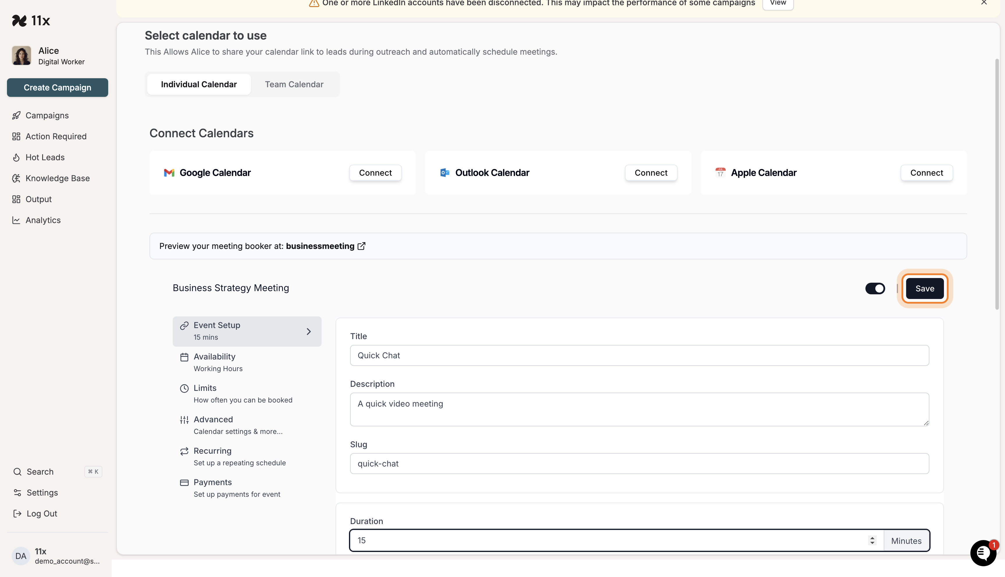1005x577 pixels.
Task: Click the Create Campaign button
Action: tap(57, 87)
